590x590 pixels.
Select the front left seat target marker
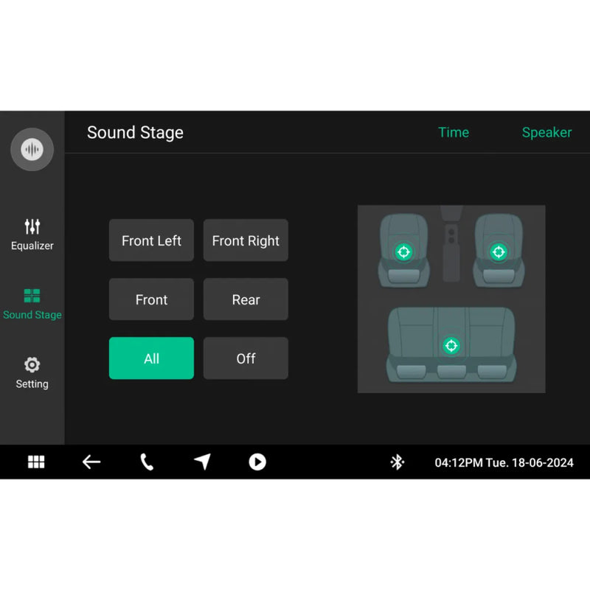[403, 251]
